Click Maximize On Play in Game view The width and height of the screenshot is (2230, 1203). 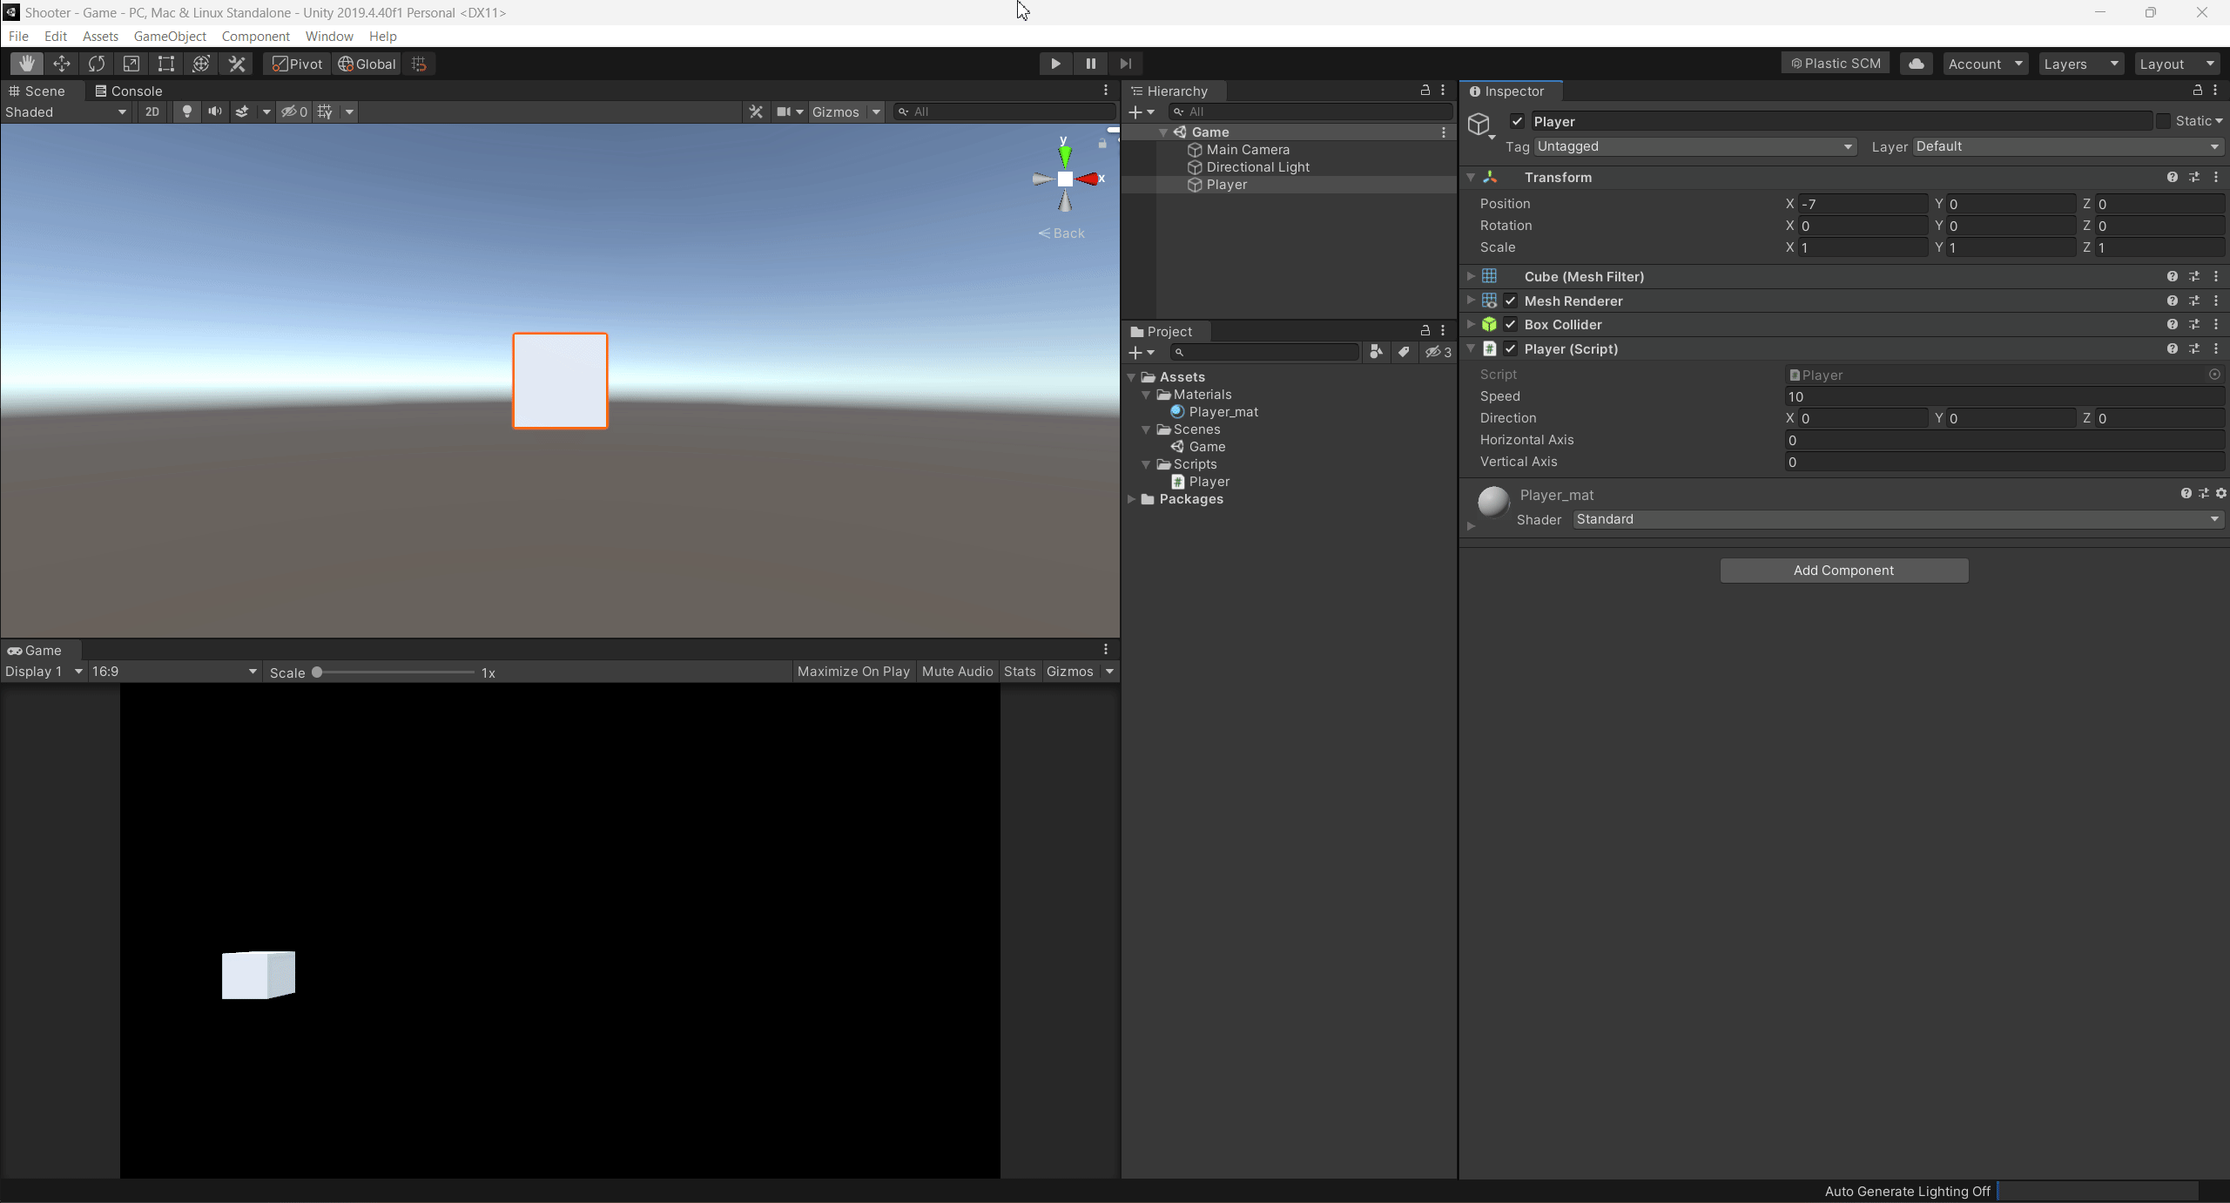[x=852, y=671]
